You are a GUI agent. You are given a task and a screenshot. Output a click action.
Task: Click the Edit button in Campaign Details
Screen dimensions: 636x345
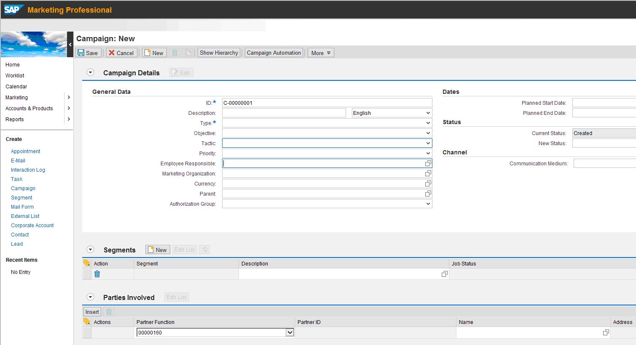181,72
